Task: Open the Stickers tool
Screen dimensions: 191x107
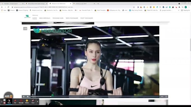Action: tap(27, 101)
